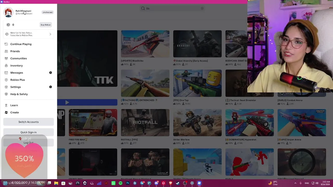Click the Quick Sign-in button

point(29,132)
